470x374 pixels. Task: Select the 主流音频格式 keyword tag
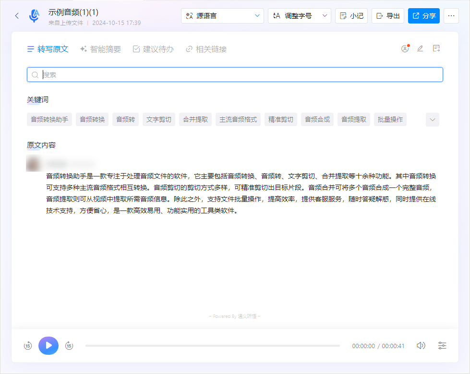pos(238,119)
